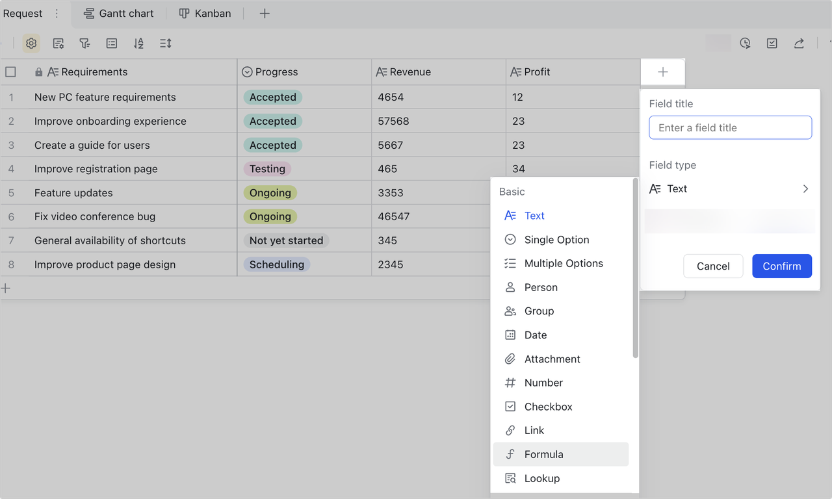Click the field title input box
This screenshot has height=499, width=832.
click(x=730, y=127)
